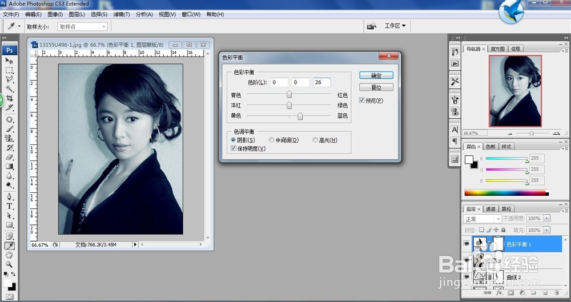Select the Burn tool
This screenshot has height=302, width=571.
point(9,186)
